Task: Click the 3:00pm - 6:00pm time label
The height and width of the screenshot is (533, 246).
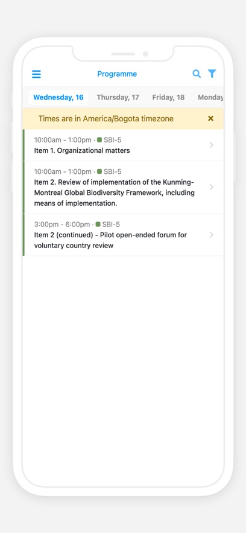Action: click(62, 225)
